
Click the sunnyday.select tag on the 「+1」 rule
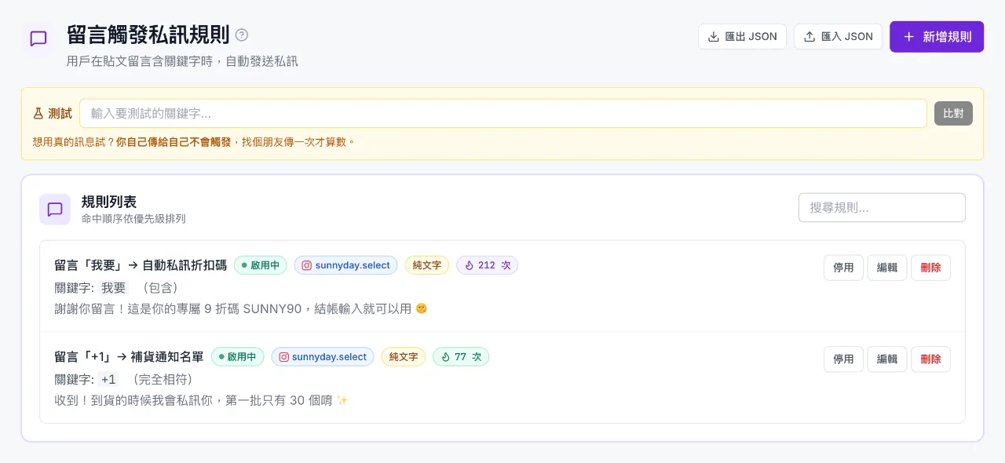tap(323, 357)
